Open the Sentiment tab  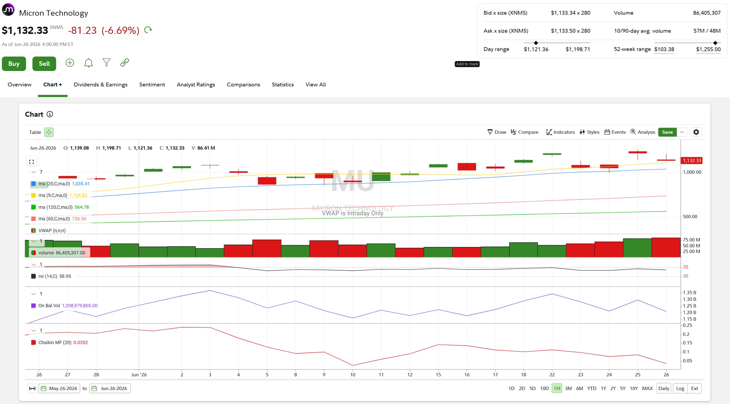tap(152, 85)
